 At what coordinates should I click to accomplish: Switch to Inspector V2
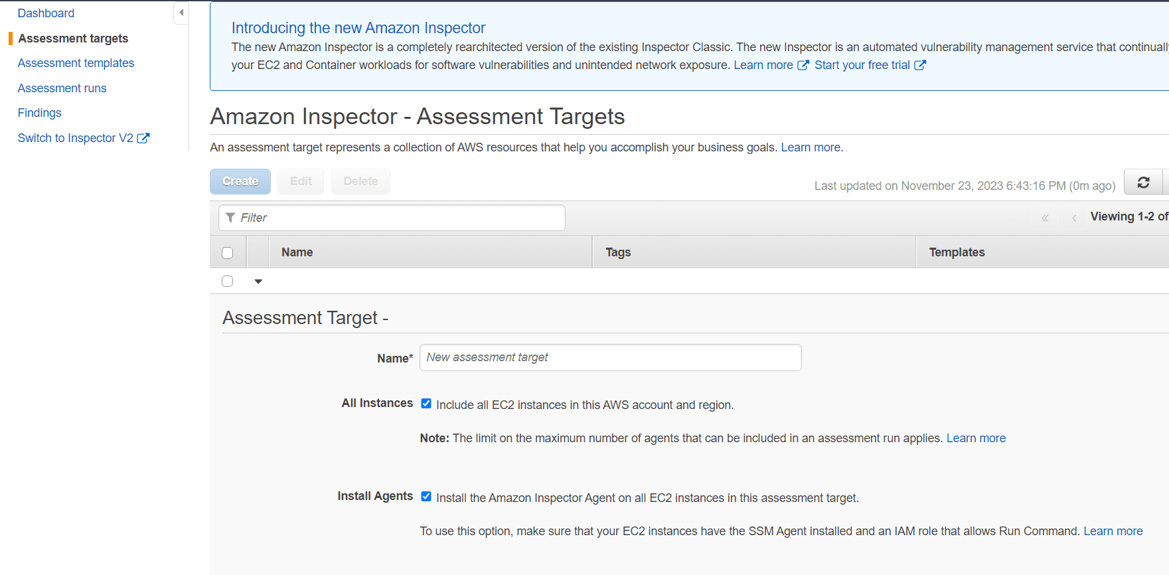click(x=83, y=138)
